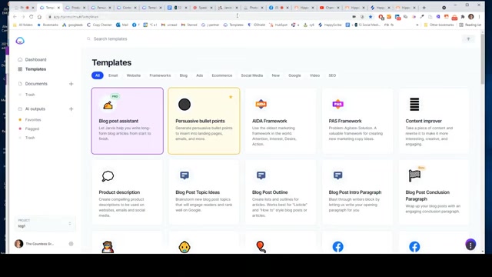
Task: Open the HubSpot bookmark
Action: [278, 25]
